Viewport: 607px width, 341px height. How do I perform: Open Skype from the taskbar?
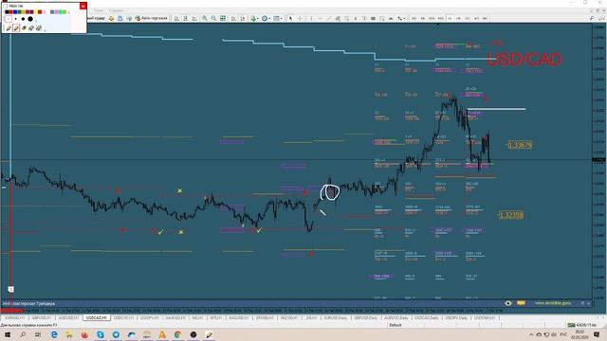[x=101, y=334]
